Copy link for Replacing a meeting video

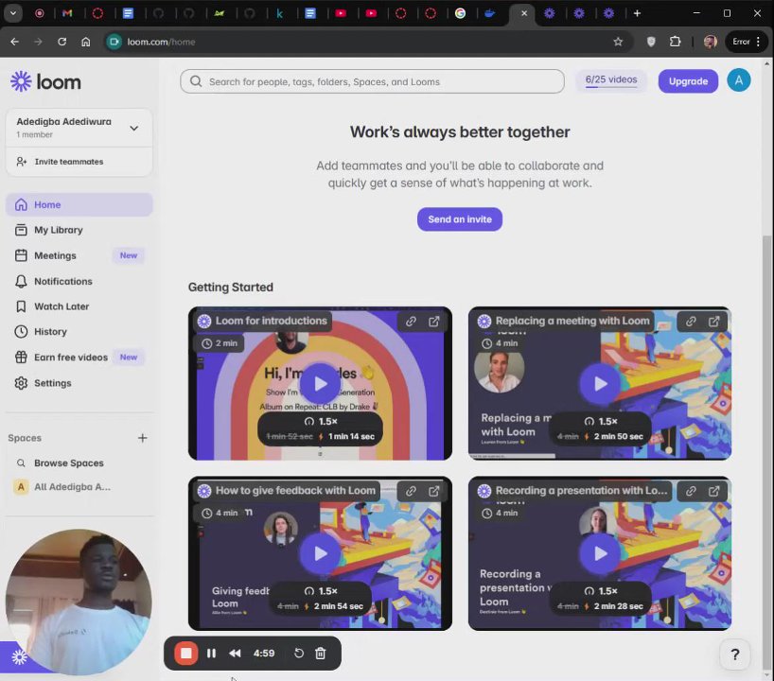[691, 322]
